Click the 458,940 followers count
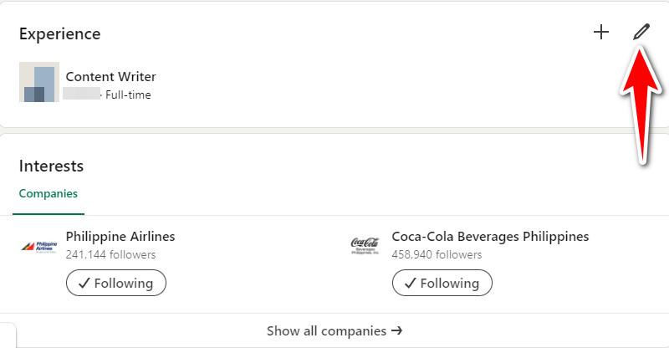 (x=437, y=254)
